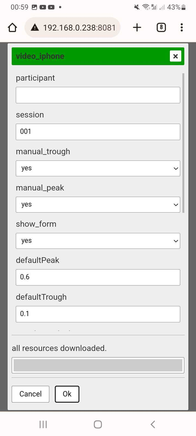Screen dimensions: 196x436
Task: Click the Cancel button
Action: [x=30, y=394]
